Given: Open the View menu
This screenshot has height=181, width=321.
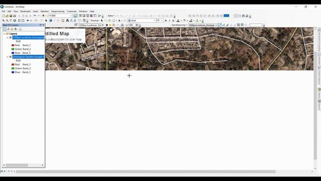Looking at the screenshot, I should 16,11.
